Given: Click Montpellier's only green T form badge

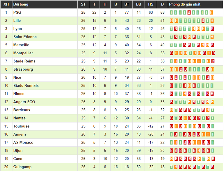Looking at the screenshot, I should [189, 53].
